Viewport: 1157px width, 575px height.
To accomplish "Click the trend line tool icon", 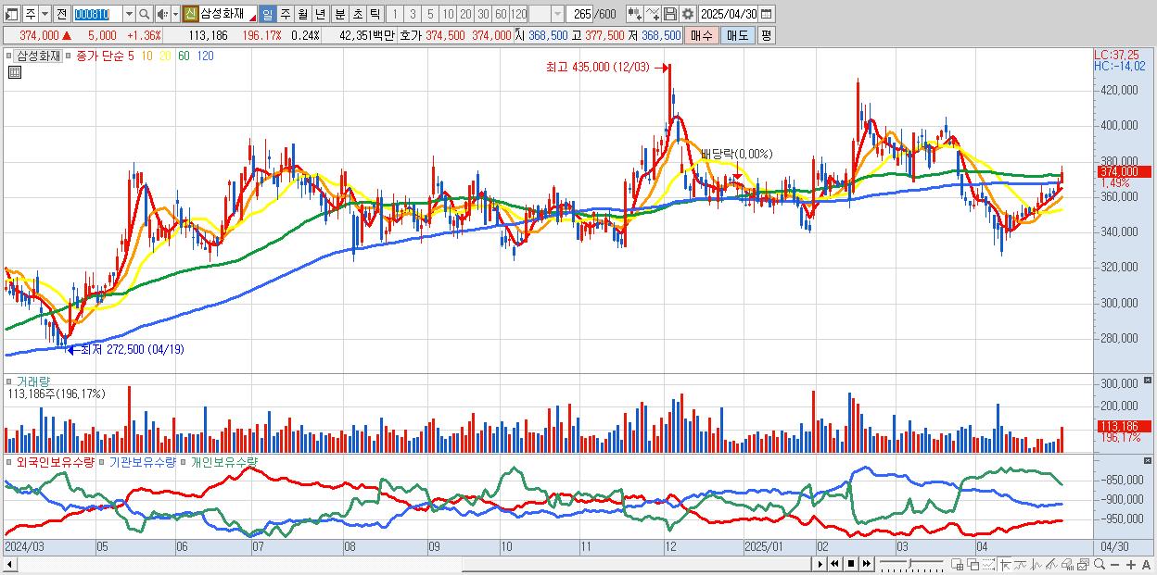I will (1051, 564).
